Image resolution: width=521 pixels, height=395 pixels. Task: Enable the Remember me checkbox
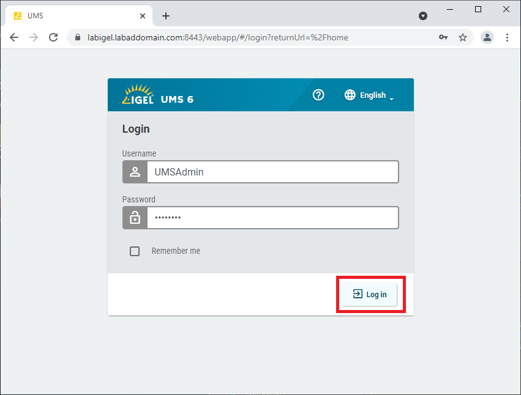pyautogui.click(x=135, y=251)
